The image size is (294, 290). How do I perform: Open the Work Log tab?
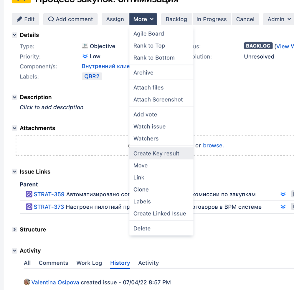click(89, 263)
